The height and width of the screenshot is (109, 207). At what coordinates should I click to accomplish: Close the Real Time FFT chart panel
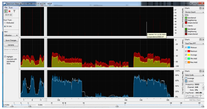203,39
